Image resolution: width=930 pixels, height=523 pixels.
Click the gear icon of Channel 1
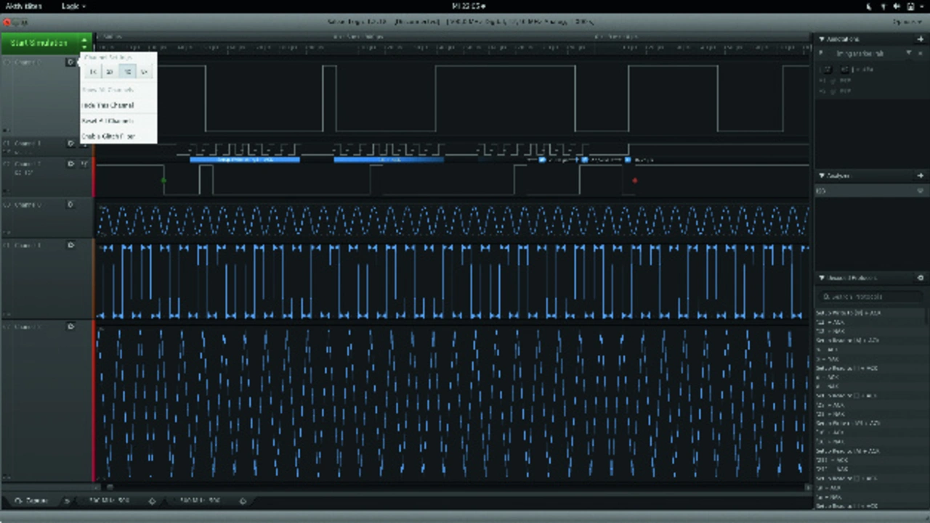coord(70,144)
